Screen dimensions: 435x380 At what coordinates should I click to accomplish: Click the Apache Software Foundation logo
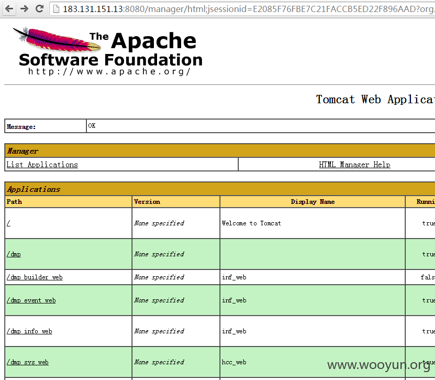coord(108,52)
